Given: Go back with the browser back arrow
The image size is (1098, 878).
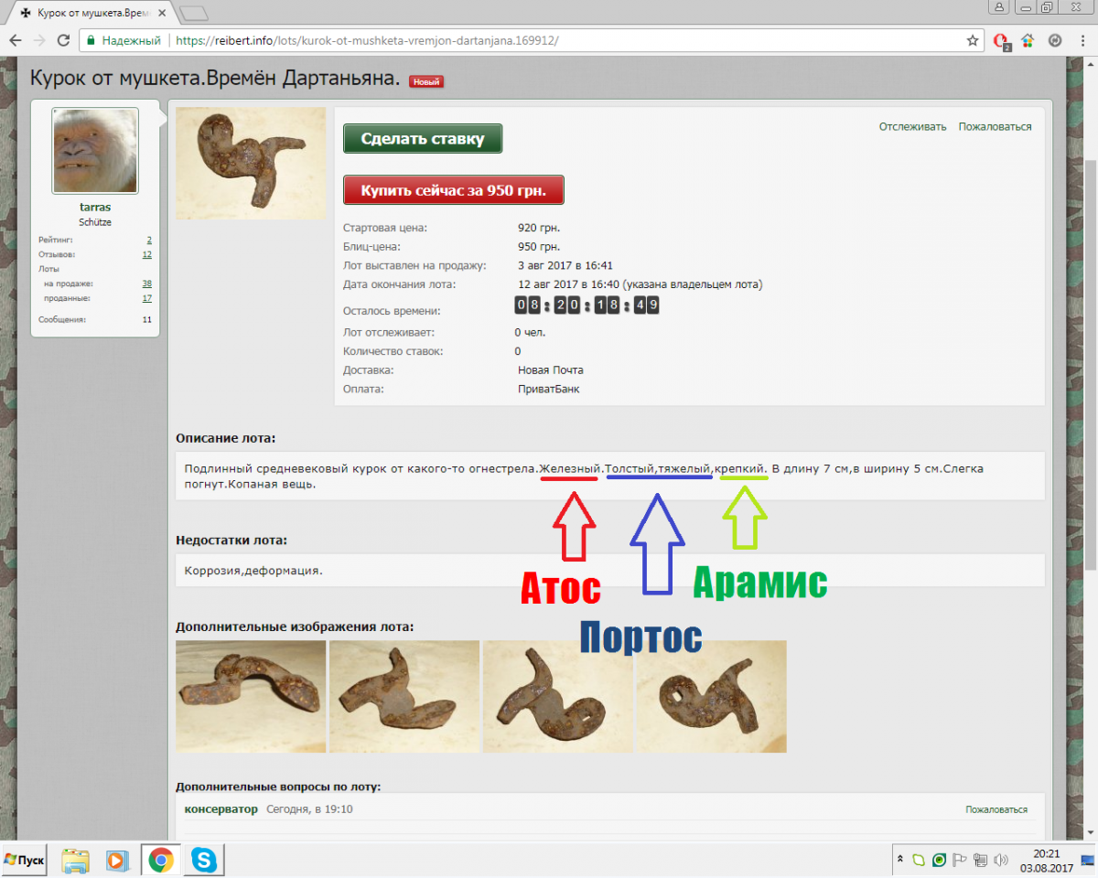Looking at the screenshot, I should pyautogui.click(x=15, y=40).
